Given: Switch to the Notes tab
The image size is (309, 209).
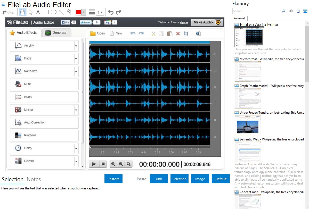Looking at the screenshot, I should point(34,179).
